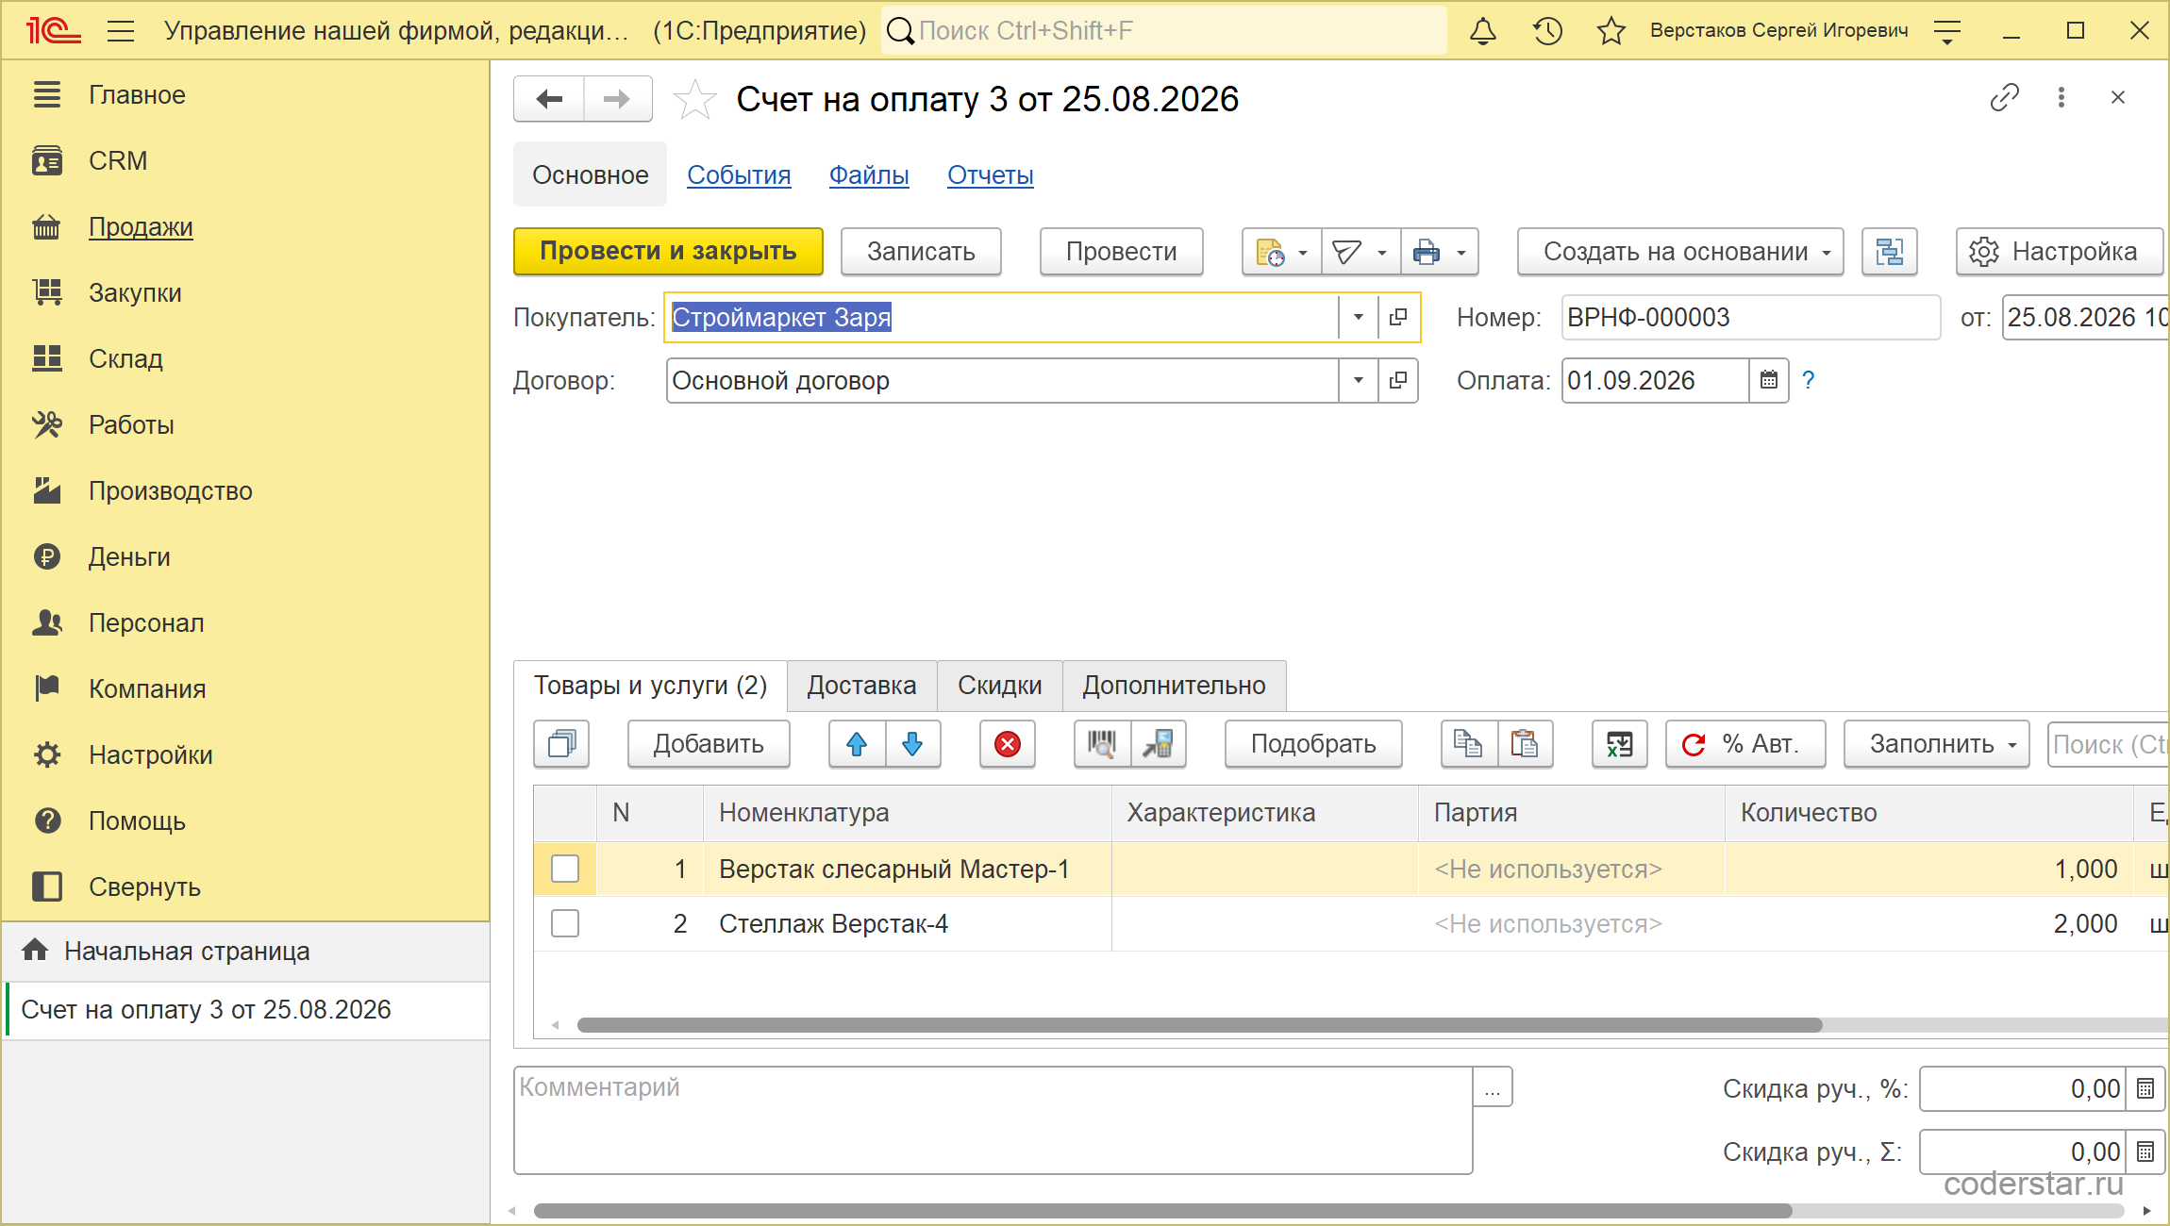Import table from Excel icon
The image size is (2170, 1226).
pyautogui.click(x=1620, y=744)
